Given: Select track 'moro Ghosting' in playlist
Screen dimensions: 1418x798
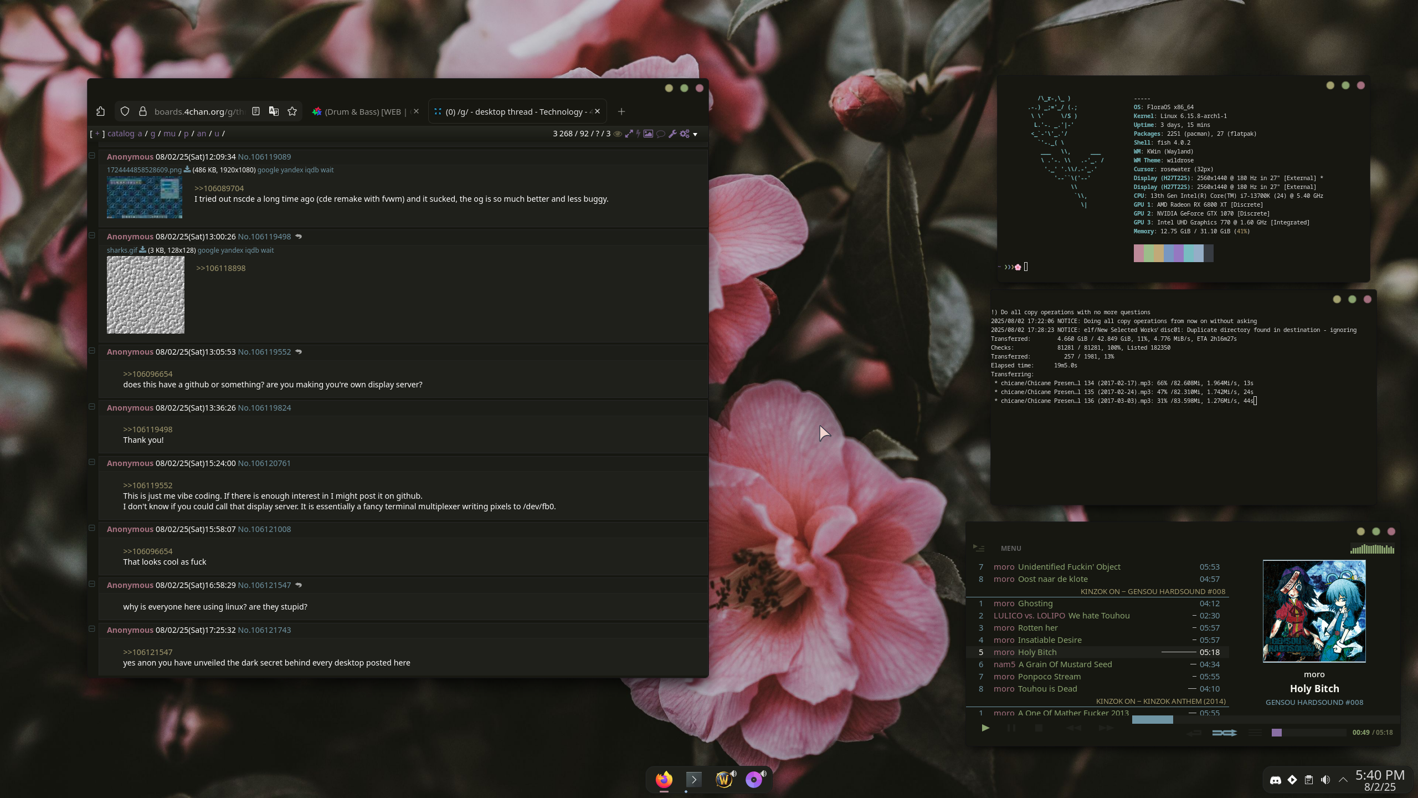Looking at the screenshot, I should click(x=1097, y=603).
